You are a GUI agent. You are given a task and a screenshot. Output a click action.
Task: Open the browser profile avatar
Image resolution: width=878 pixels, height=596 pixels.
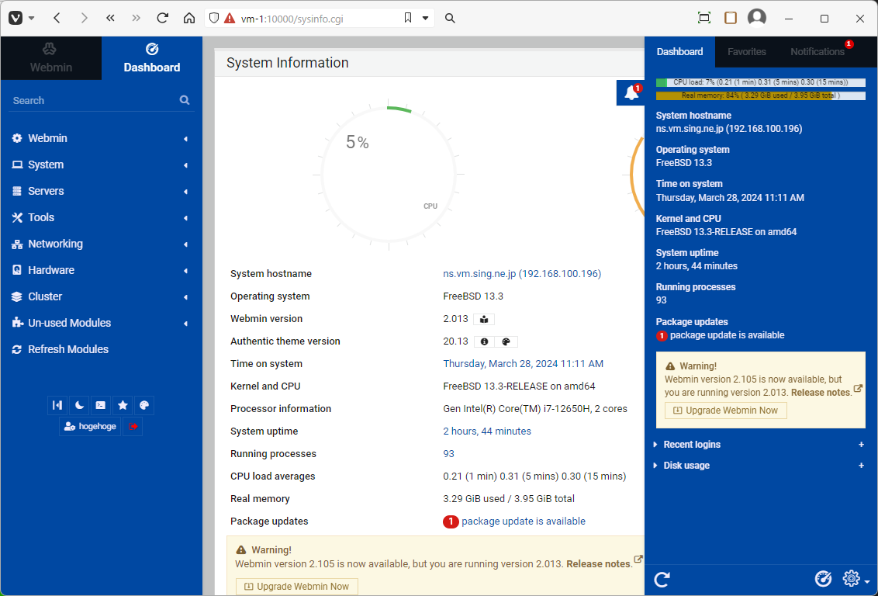(x=757, y=18)
